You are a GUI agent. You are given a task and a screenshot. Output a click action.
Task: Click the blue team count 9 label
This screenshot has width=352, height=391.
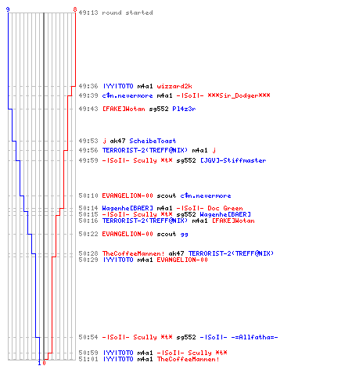pos(8,9)
